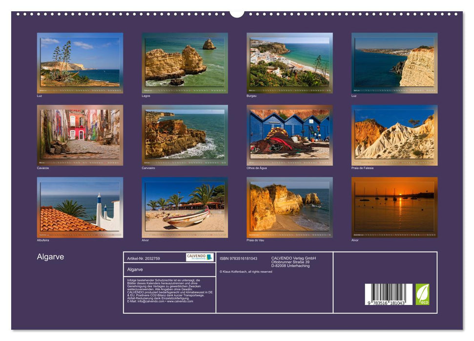This screenshot has height=341, width=474.
Task: Select the sunset harbor photo labeled Alvor
Action: point(395,207)
